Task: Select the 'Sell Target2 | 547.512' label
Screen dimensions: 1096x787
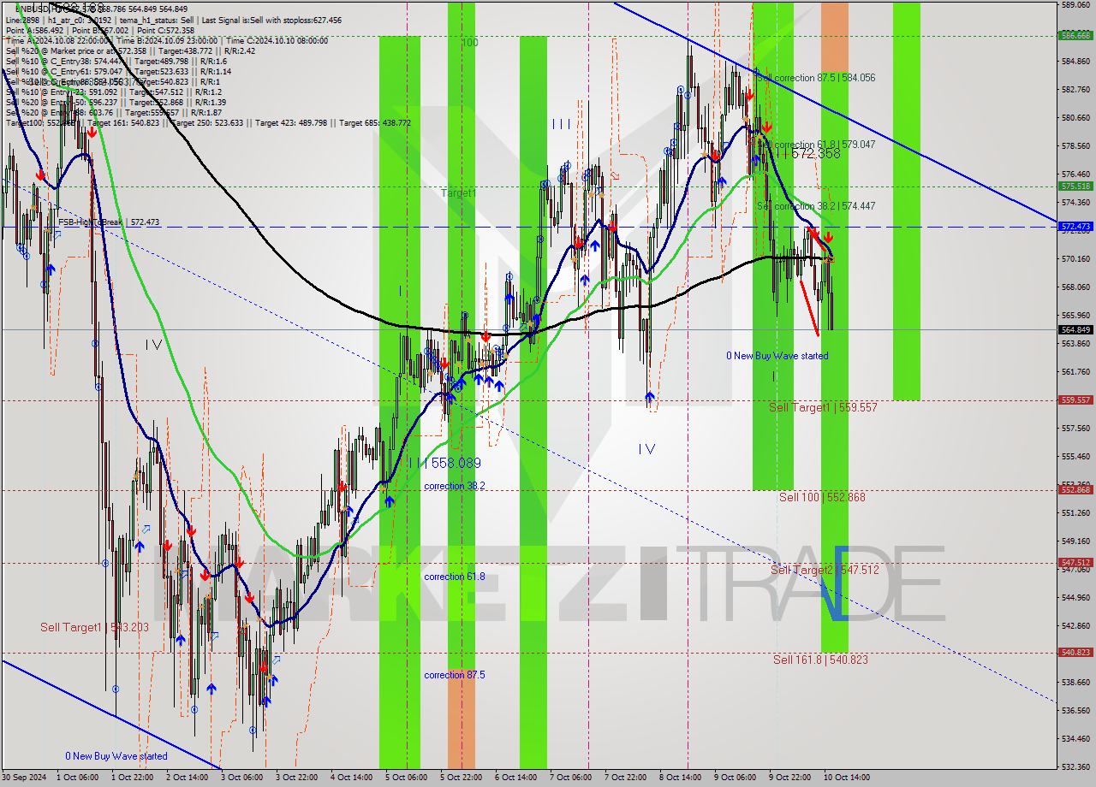Action: click(x=825, y=570)
